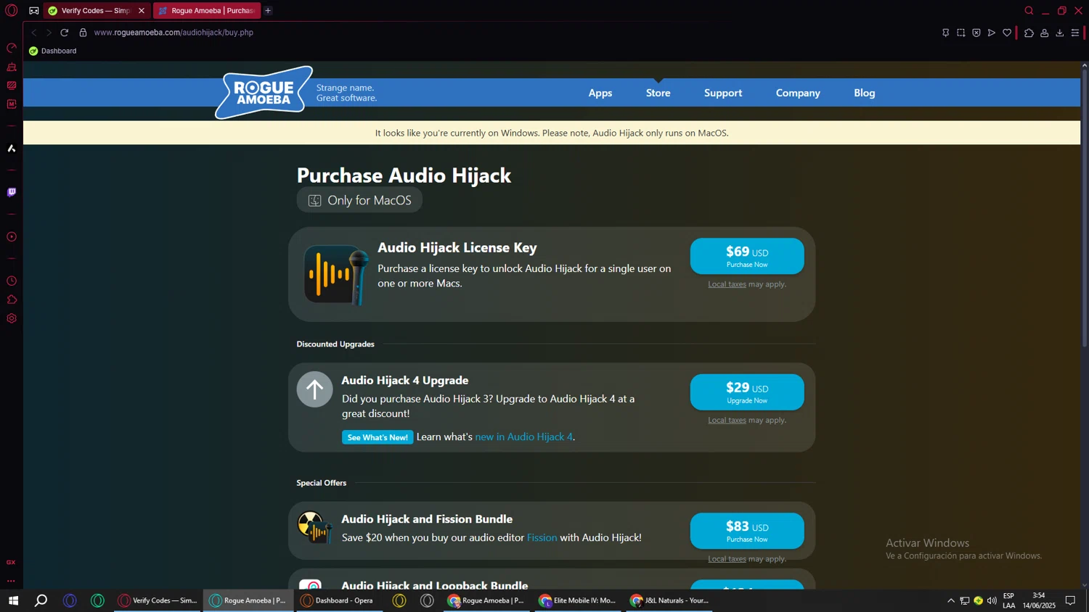Open Local taxes link under $29 button
Screen dimensions: 1089x612
click(x=727, y=421)
